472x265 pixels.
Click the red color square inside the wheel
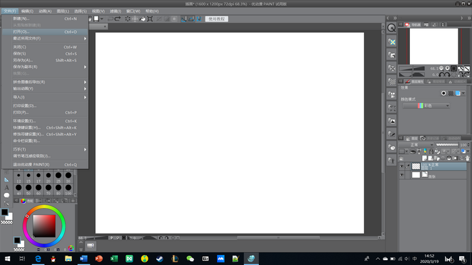[x=45, y=226]
